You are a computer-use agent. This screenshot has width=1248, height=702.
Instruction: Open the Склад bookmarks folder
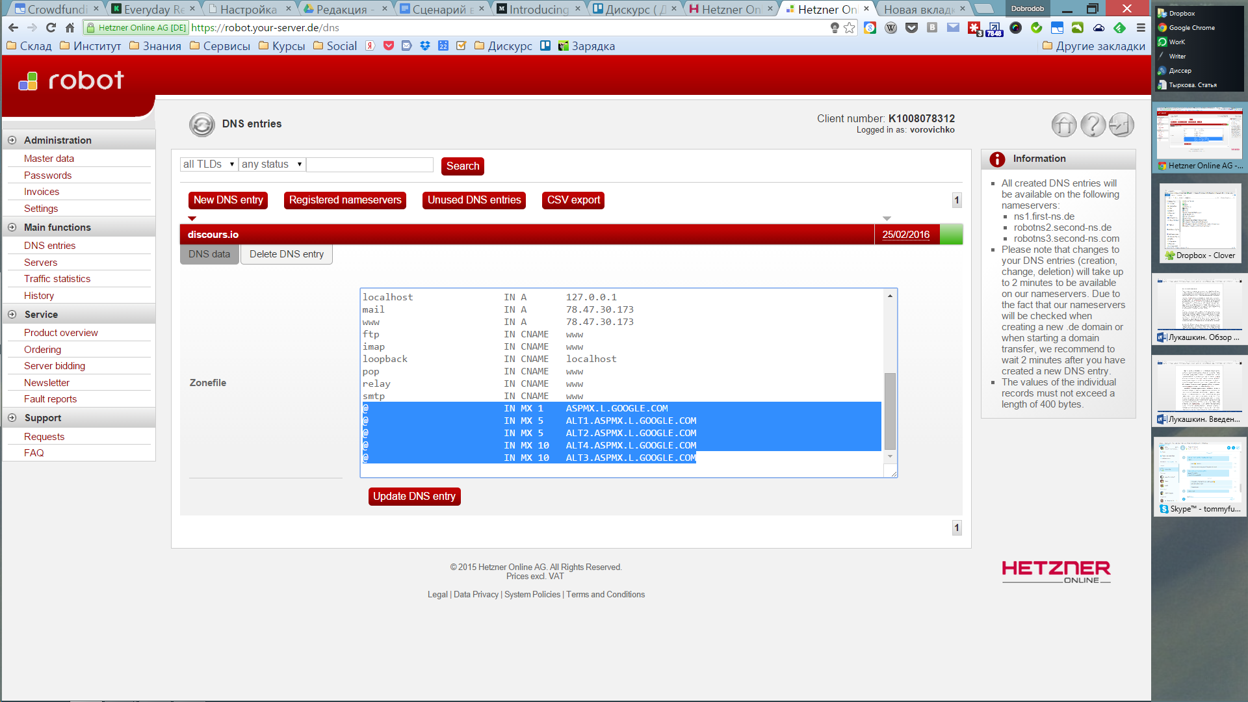coord(29,46)
